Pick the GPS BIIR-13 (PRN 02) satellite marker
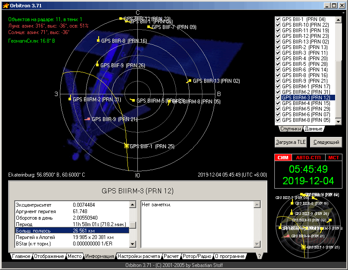348x270 pixels. coord(190,81)
